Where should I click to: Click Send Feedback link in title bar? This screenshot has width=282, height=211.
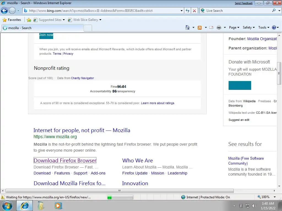tap(243, 3)
